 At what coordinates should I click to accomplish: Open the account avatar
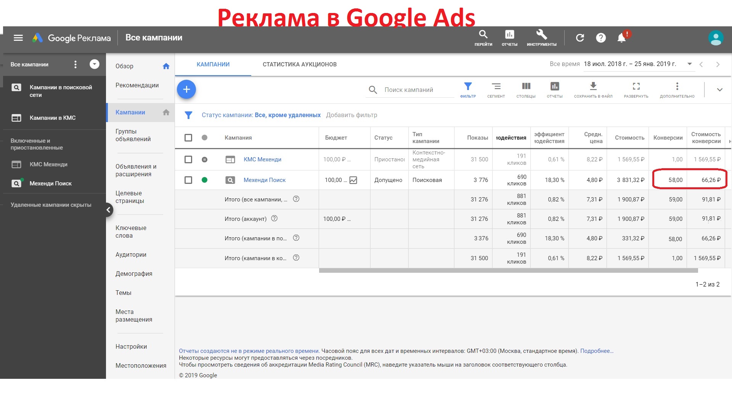[716, 38]
